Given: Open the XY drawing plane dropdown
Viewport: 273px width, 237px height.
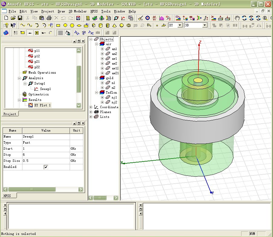Looking at the screenshot, I should pos(180,25).
